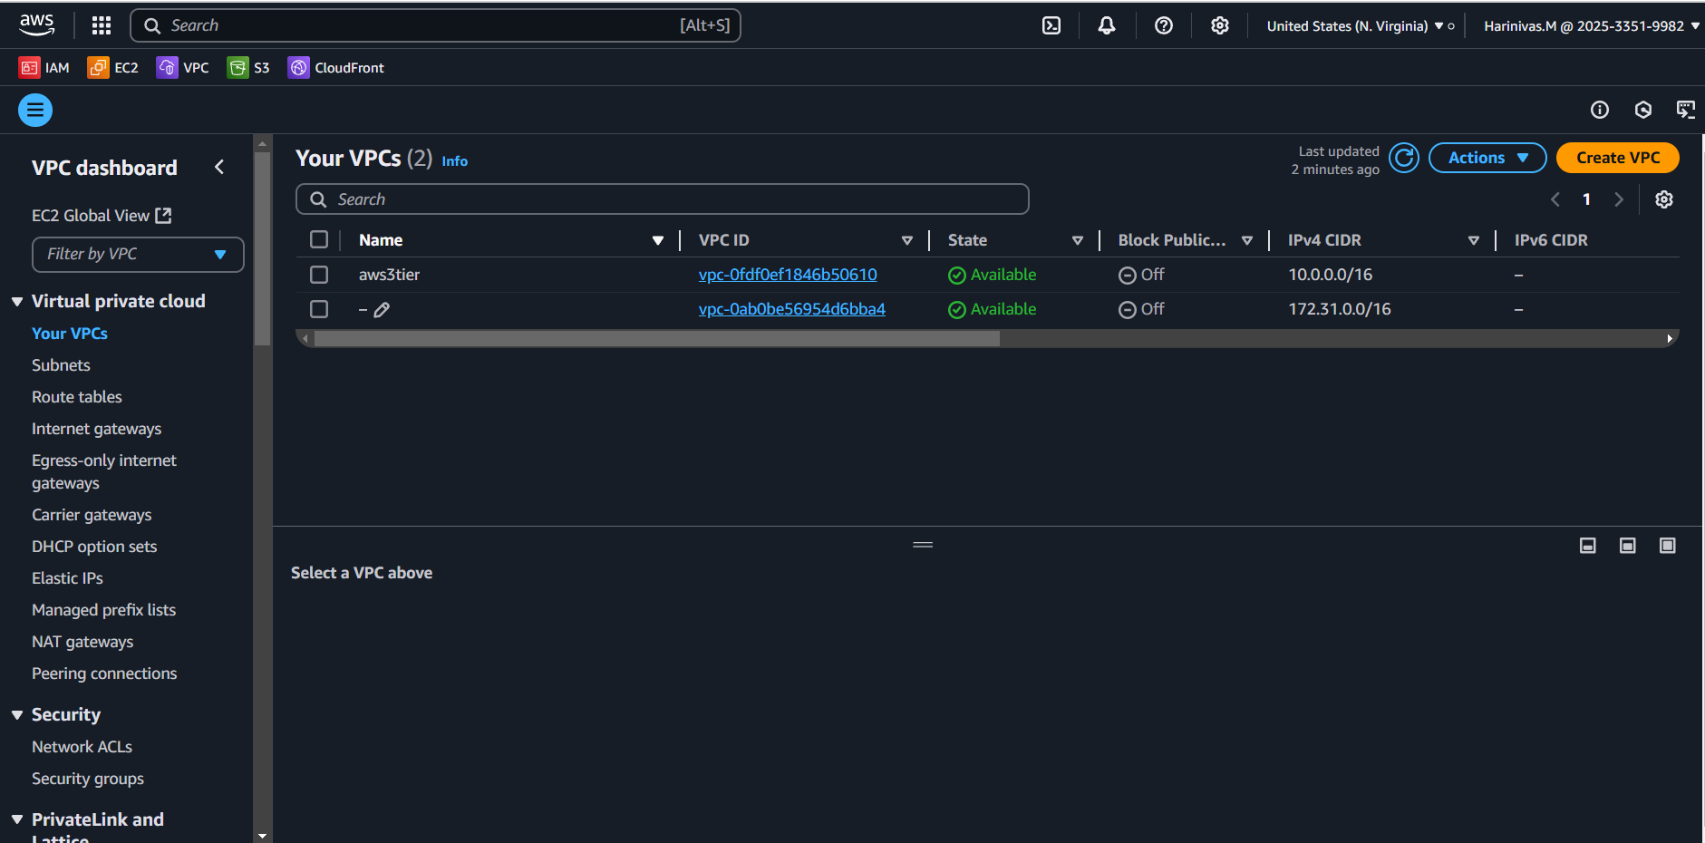Open Security groups in sidebar
1705x843 pixels.
pos(88,779)
